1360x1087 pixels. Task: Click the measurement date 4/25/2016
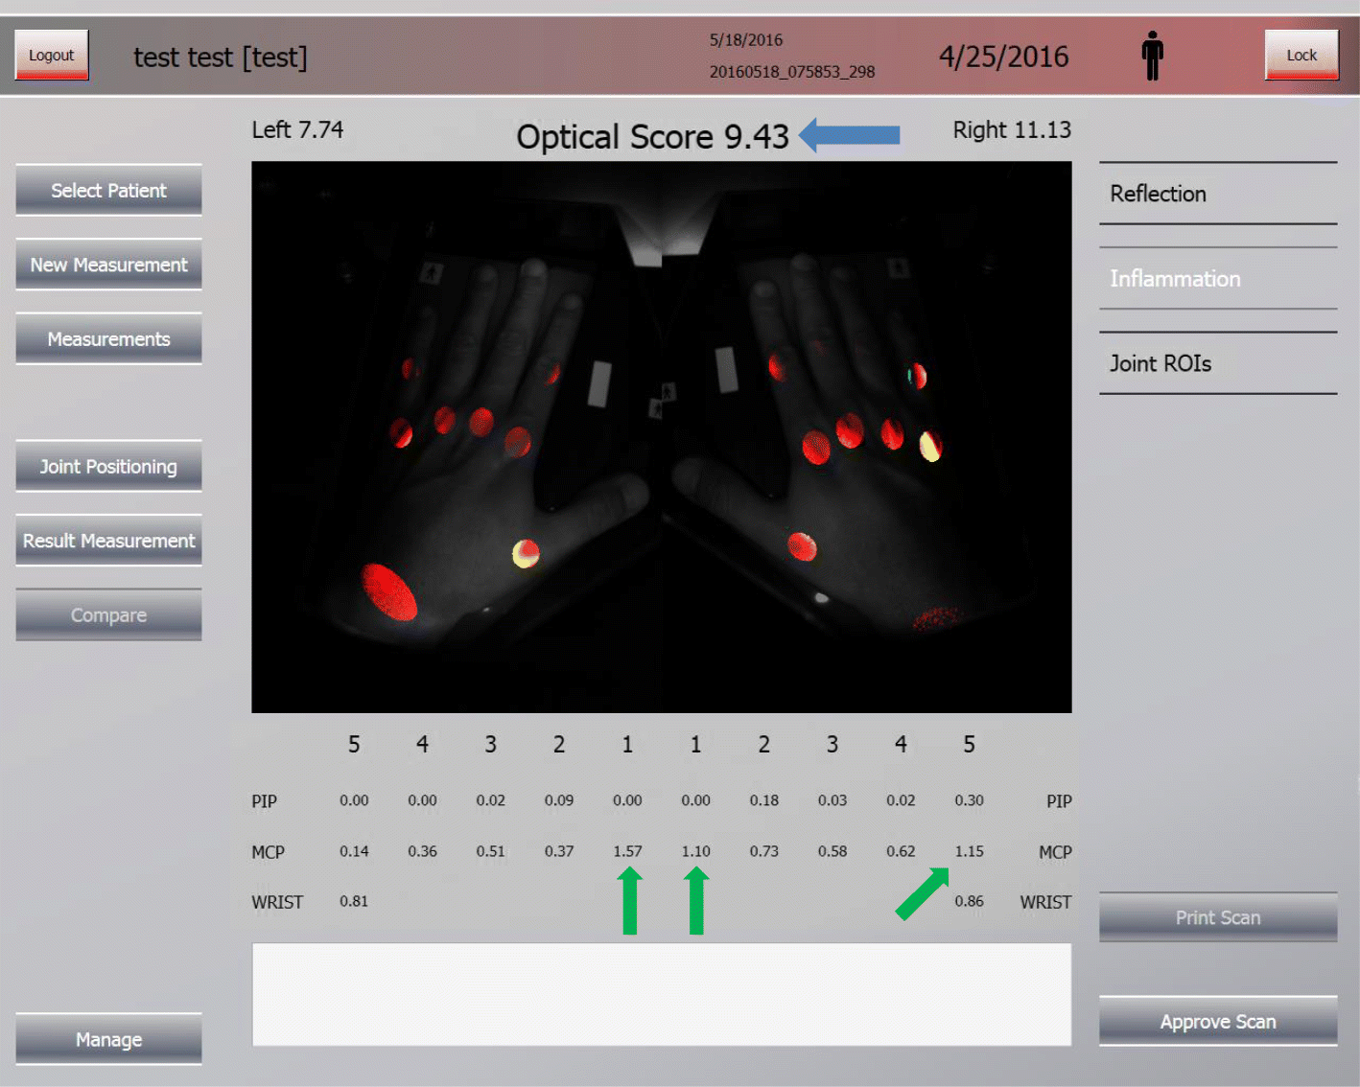click(x=1003, y=57)
